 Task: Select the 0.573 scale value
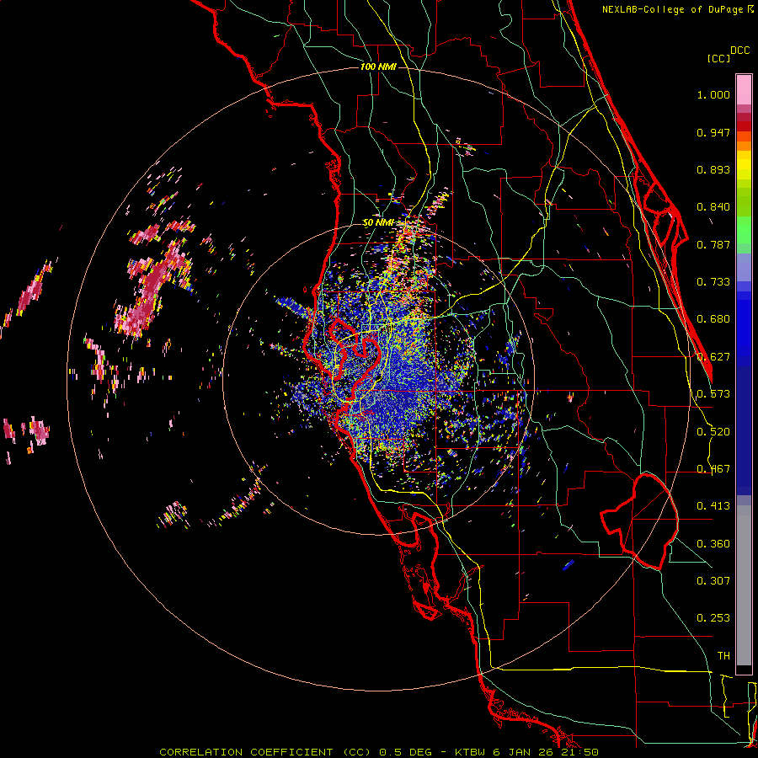tap(713, 394)
